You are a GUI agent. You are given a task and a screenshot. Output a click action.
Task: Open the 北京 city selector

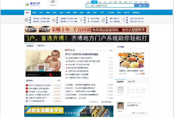coord(53,1)
